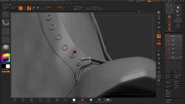Viewport: 185px width, 104px height.
Task: Click the Duplicate subtool button
Action: coord(169,83)
